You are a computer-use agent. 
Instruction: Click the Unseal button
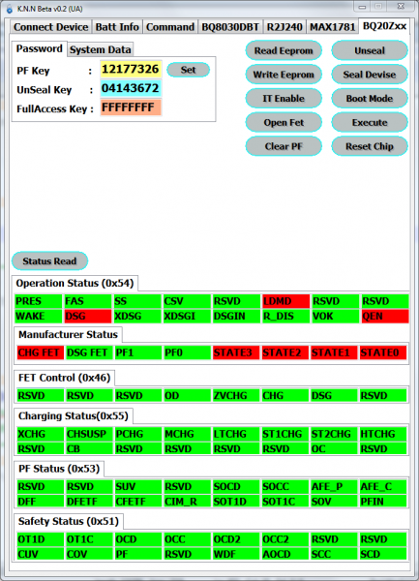click(x=370, y=50)
